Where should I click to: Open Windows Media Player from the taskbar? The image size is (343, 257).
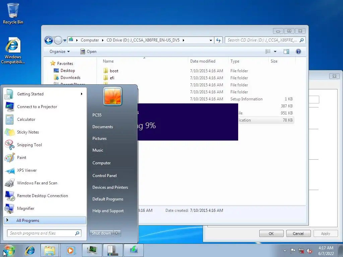point(70,250)
